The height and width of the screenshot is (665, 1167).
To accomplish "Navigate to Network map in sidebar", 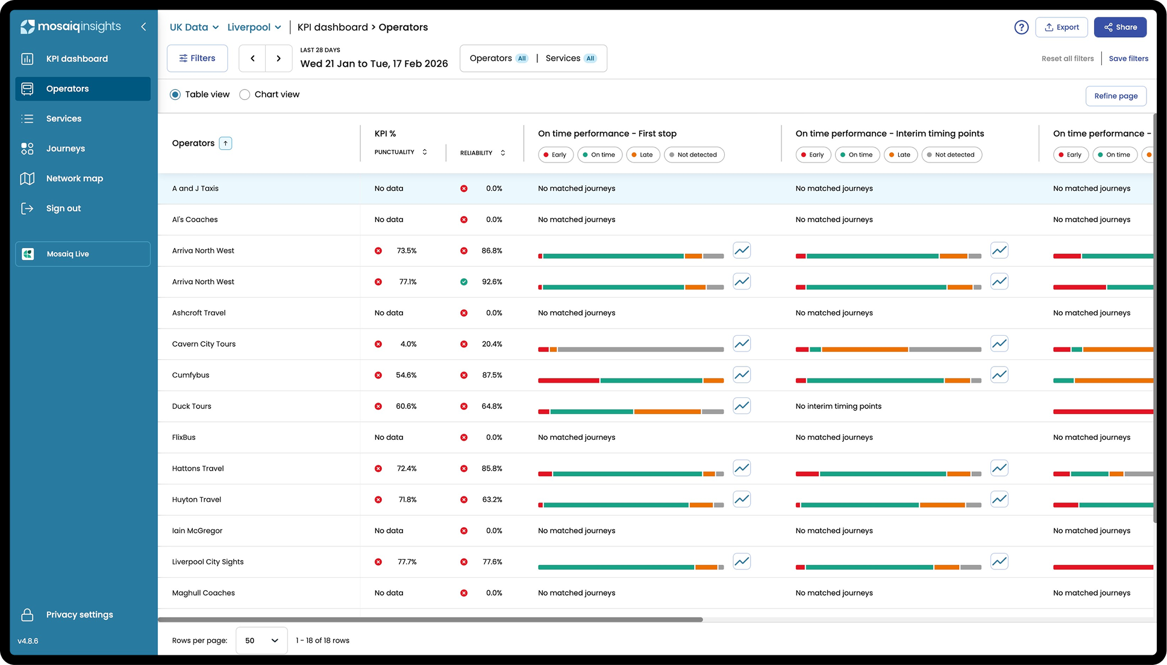I will pos(74,179).
